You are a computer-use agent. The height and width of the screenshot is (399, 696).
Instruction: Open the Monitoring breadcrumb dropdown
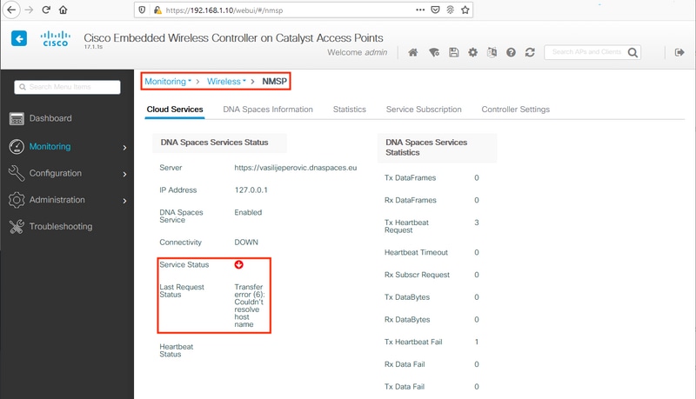[168, 82]
